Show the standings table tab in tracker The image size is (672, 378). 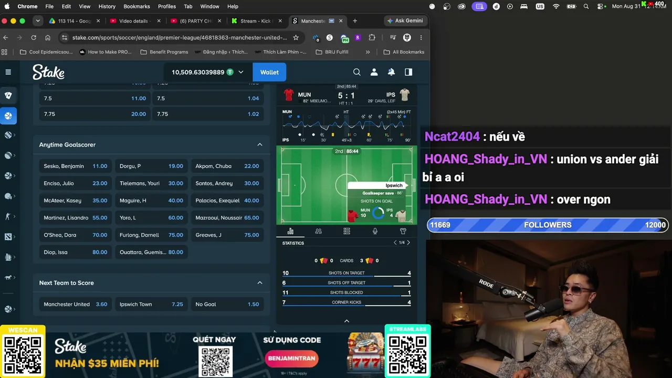point(346,231)
